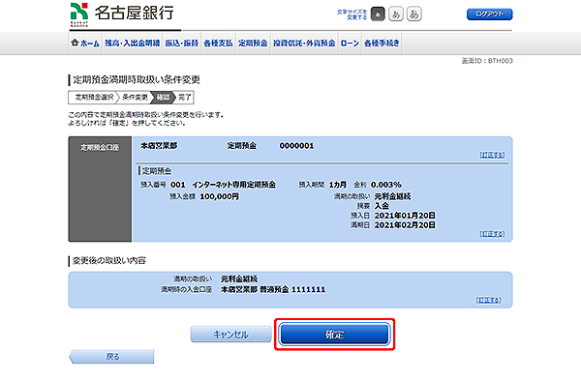Click 訂正する link beside account 0000001
The image size is (581, 381).
point(492,155)
